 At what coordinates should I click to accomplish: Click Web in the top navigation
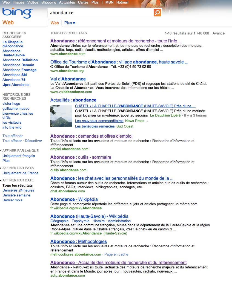tap(6, 2)
